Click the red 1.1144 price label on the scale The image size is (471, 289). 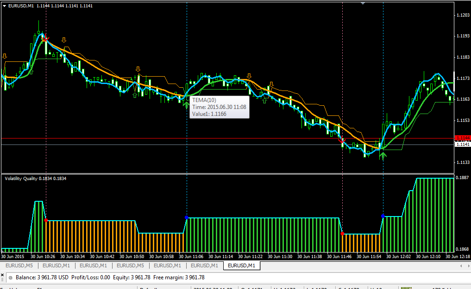click(463, 138)
